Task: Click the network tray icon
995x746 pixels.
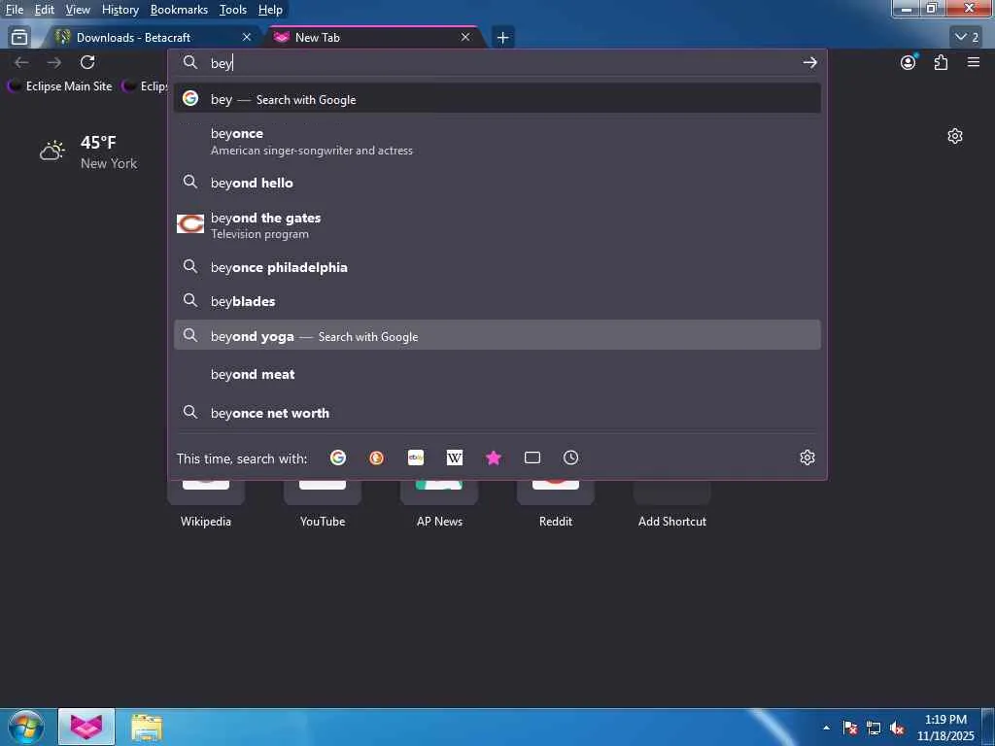Action: (x=874, y=728)
